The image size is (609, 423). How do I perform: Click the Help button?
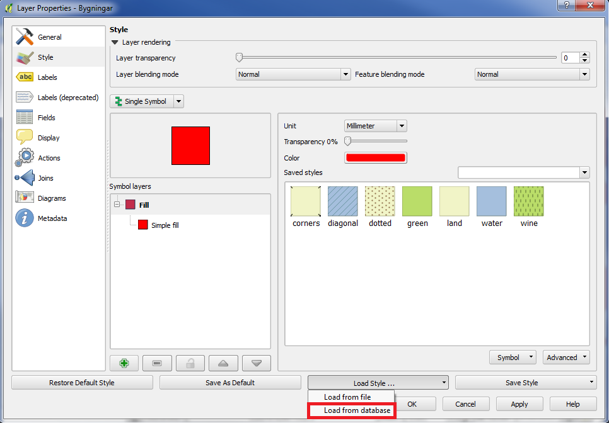(x=573, y=404)
